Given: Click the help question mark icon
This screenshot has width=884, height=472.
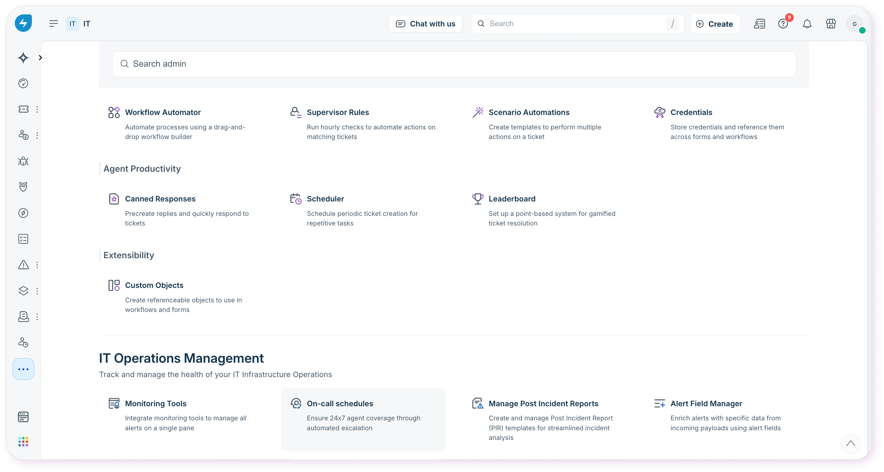Looking at the screenshot, I should point(783,24).
